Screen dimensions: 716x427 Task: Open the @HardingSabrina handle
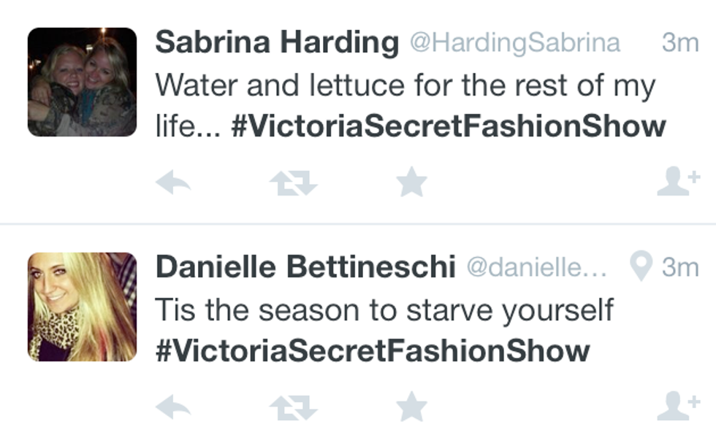coord(514,42)
